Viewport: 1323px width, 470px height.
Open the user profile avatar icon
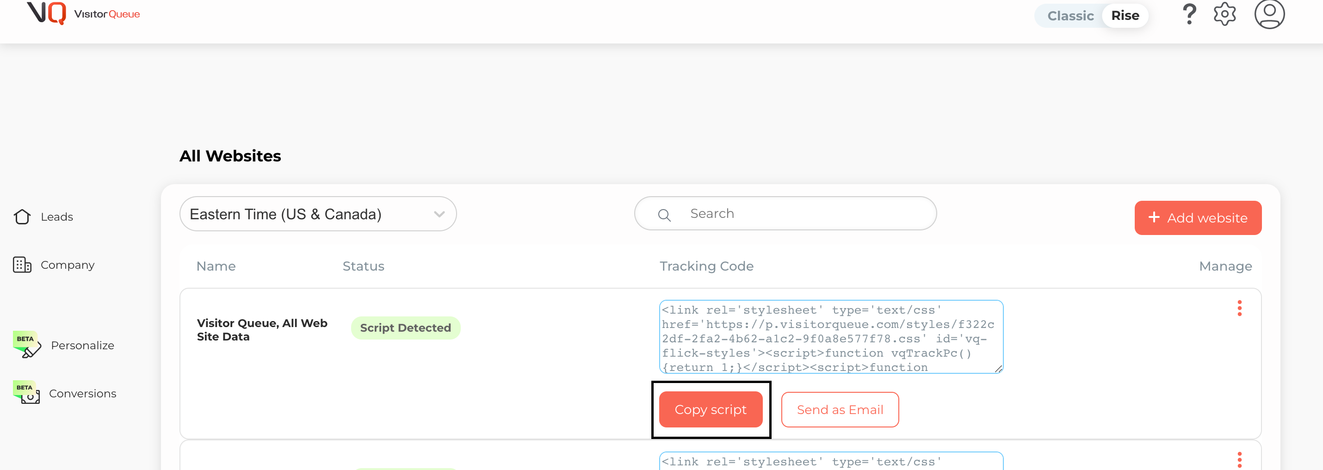1269,14
